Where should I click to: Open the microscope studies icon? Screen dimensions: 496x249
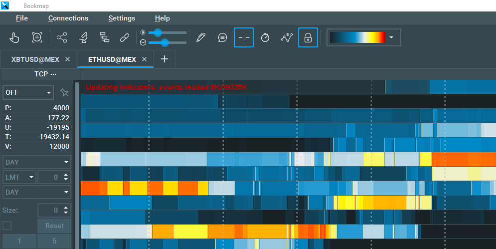click(84, 37)
